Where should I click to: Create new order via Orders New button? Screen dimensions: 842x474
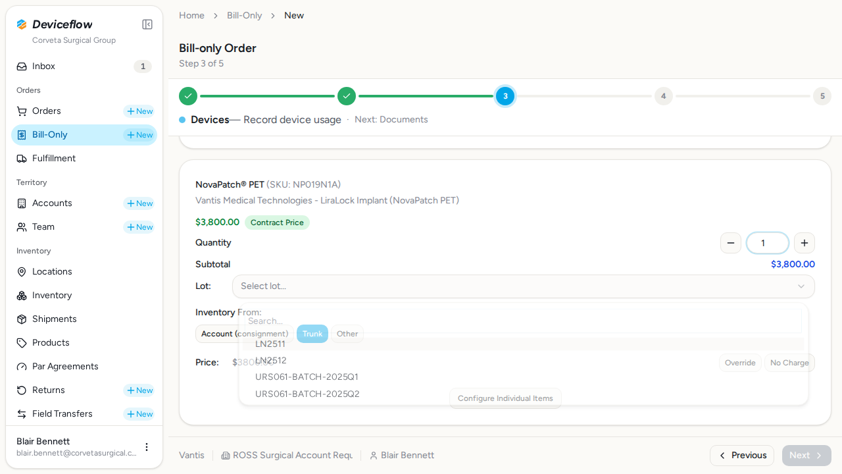click(x=139, y=111)
